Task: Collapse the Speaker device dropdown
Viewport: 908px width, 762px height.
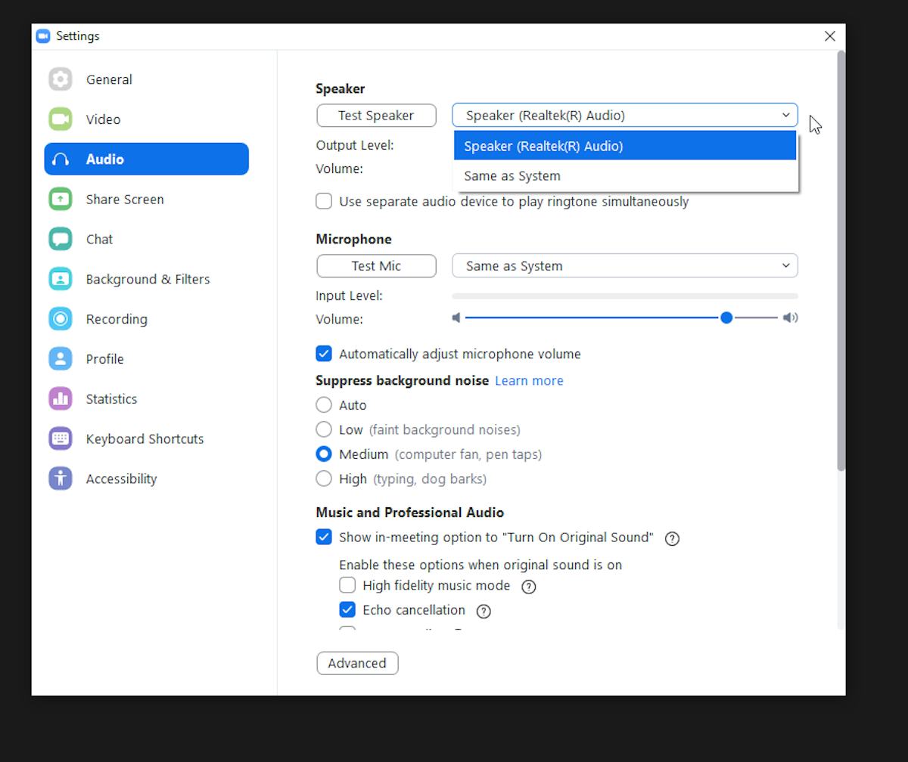Action: point(785,115)
